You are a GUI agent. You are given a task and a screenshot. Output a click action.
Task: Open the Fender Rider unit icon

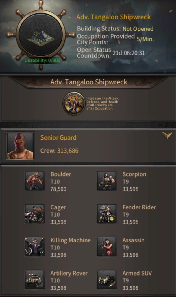pos(107,214)
